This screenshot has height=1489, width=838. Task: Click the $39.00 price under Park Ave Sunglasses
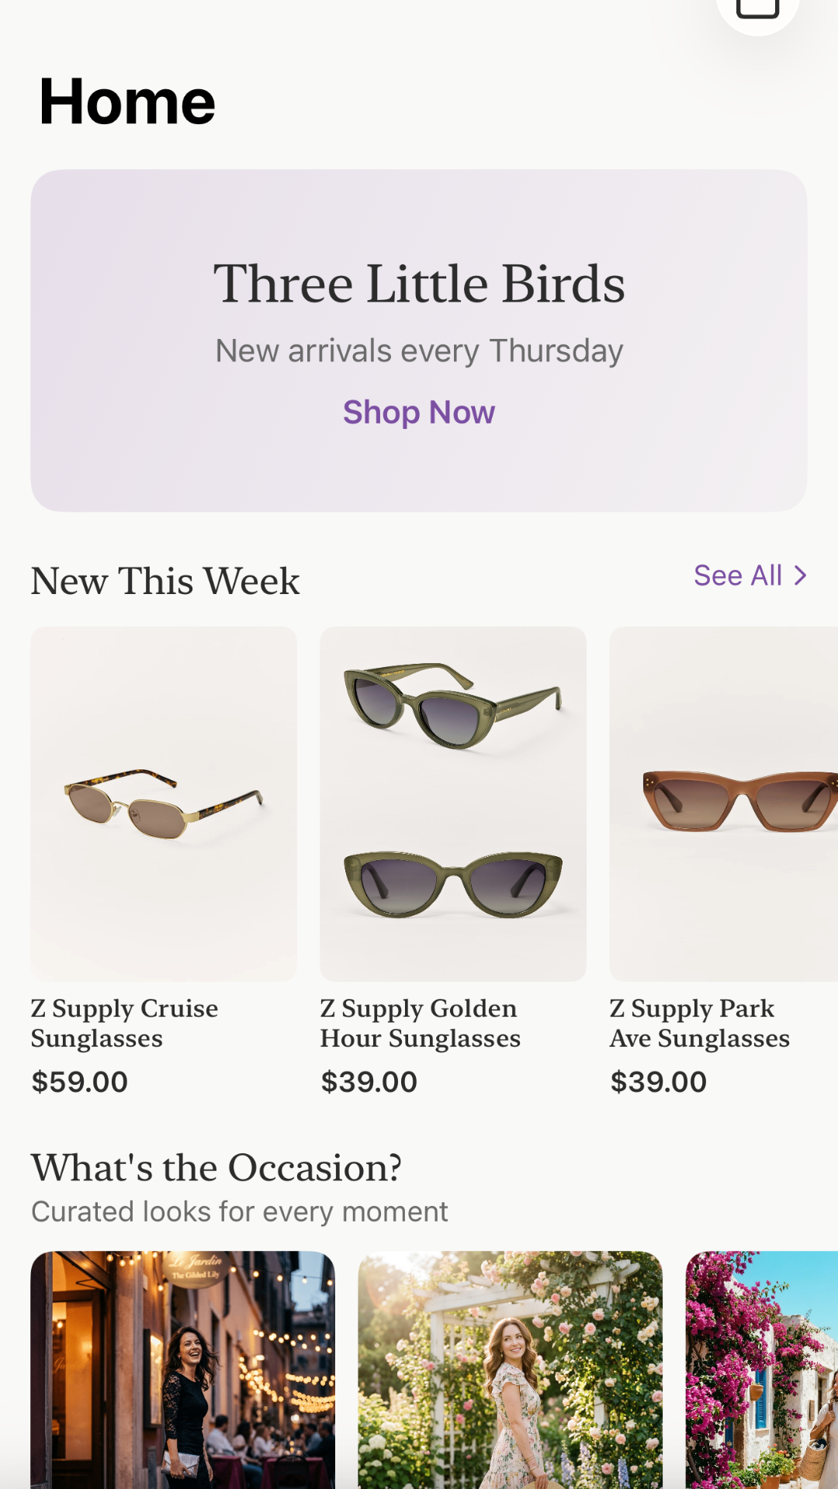point(658,1082)
